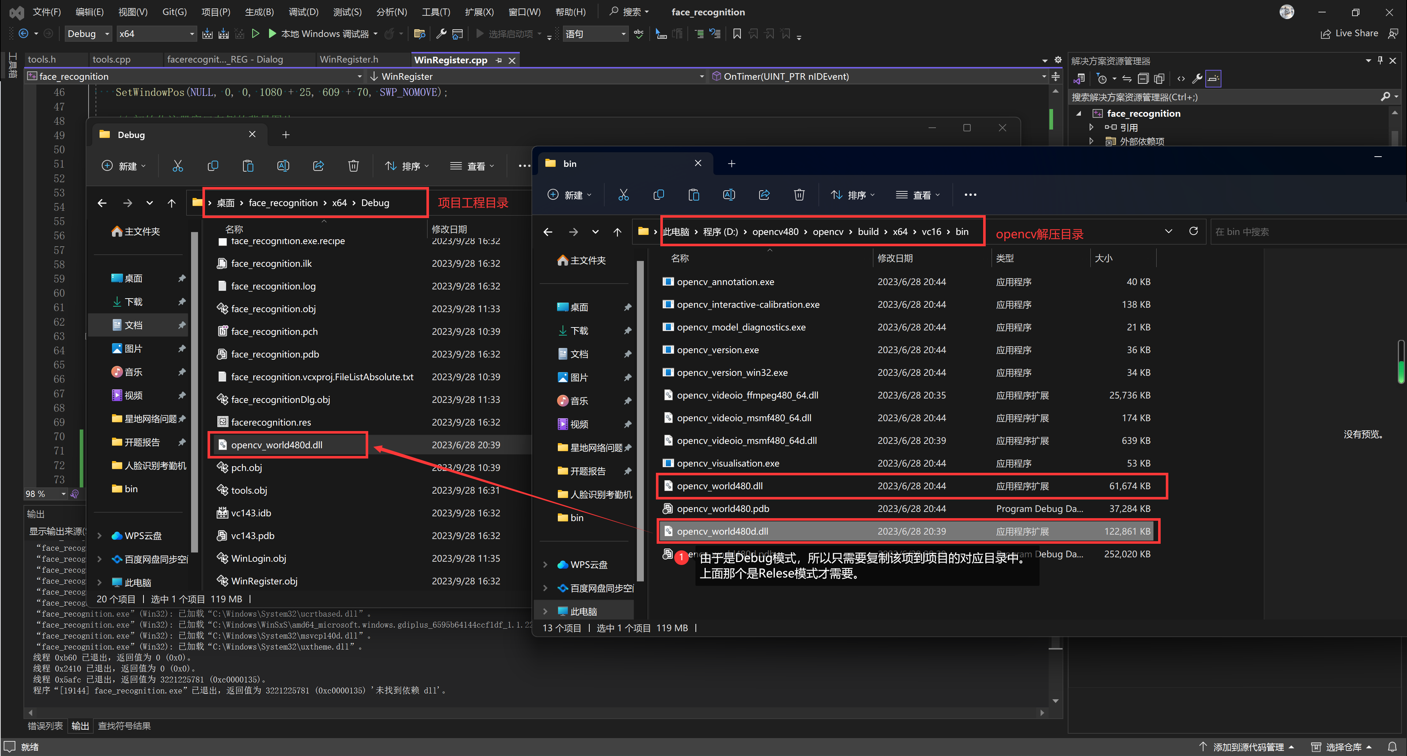Click the Share icon in Debug window toolbar
The image size is (1407, 756).
coord(318,166)
